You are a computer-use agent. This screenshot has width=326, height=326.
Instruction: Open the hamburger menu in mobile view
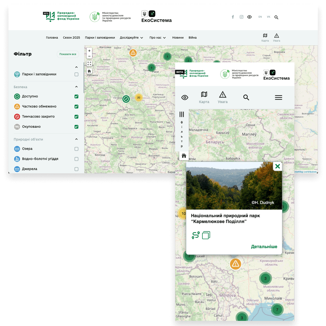(278, 97)
